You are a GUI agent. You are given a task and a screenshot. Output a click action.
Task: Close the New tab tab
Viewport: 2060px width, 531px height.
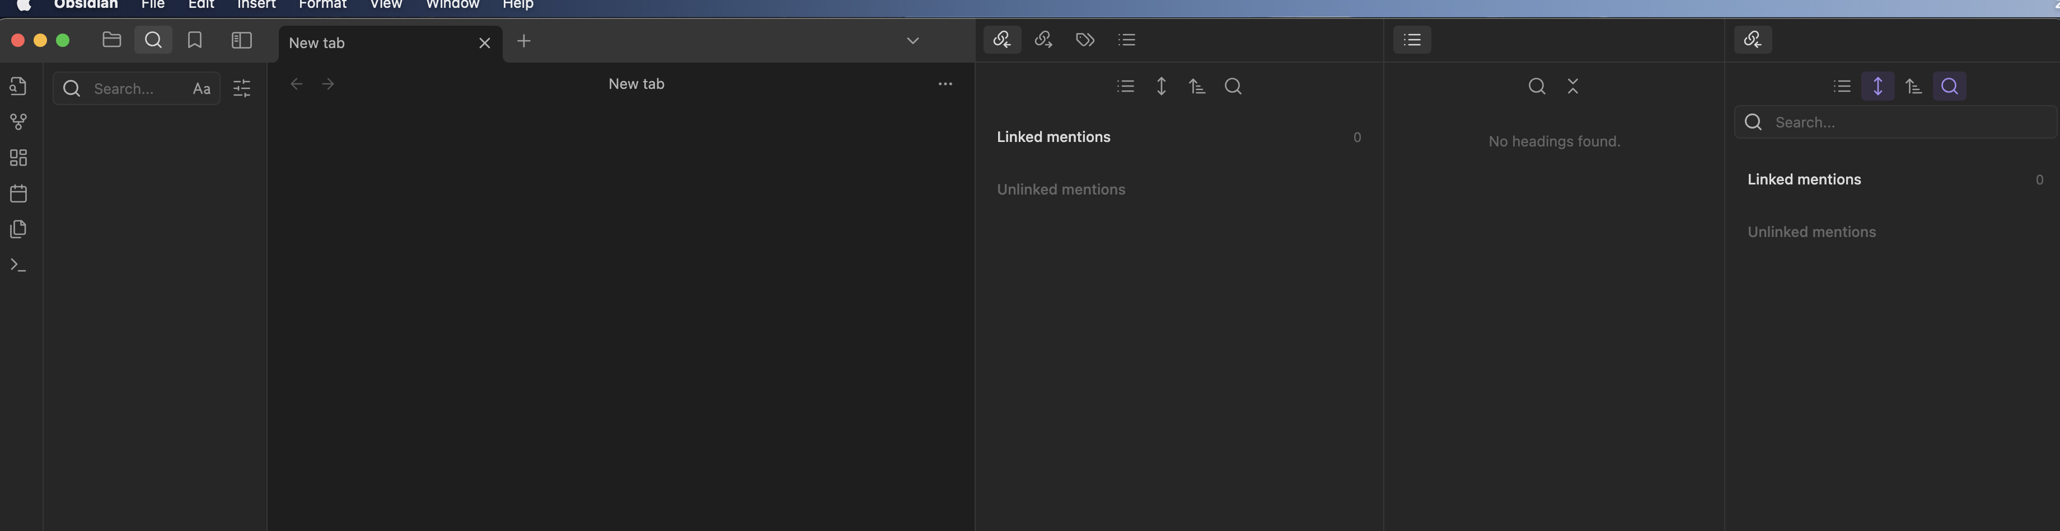coord(485,43)
